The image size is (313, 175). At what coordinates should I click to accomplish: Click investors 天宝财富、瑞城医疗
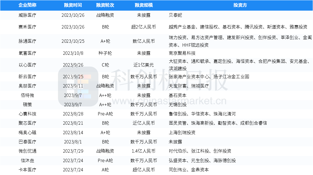[x=189, y=86]
